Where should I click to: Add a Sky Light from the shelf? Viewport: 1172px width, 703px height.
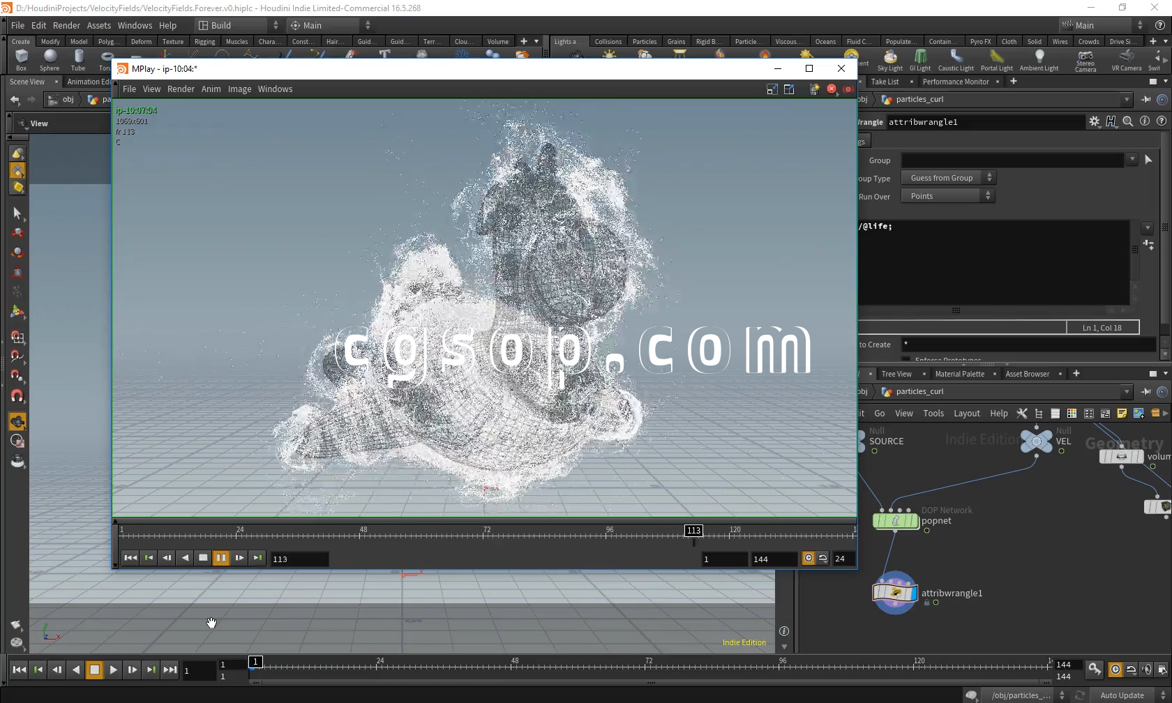(x=889, y=61)
